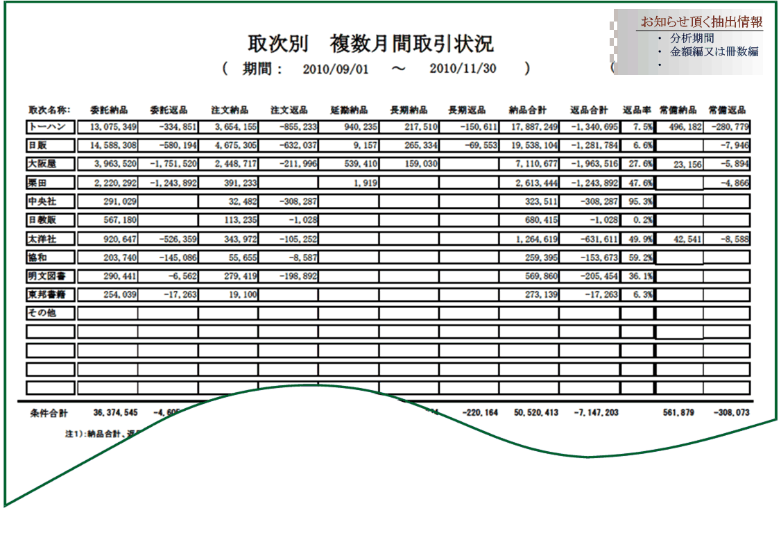781x549 pixels.
Task: Click the 納品合計 column header
Action: (x=527, y=110)
